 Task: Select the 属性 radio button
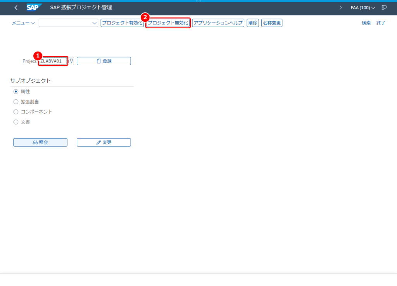(16, 92)
